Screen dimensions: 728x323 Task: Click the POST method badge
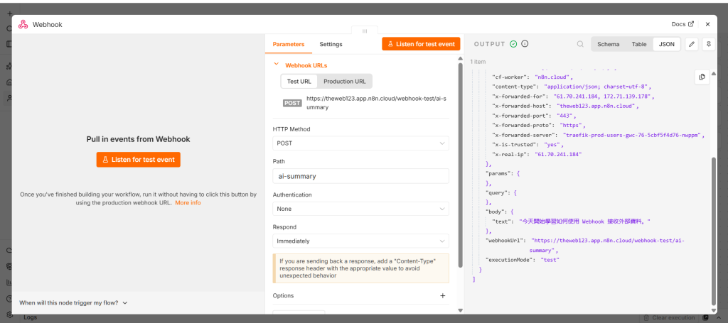292,103
